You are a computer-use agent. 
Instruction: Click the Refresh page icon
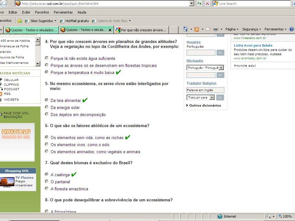pyautogui.click(x=199, y=3)
